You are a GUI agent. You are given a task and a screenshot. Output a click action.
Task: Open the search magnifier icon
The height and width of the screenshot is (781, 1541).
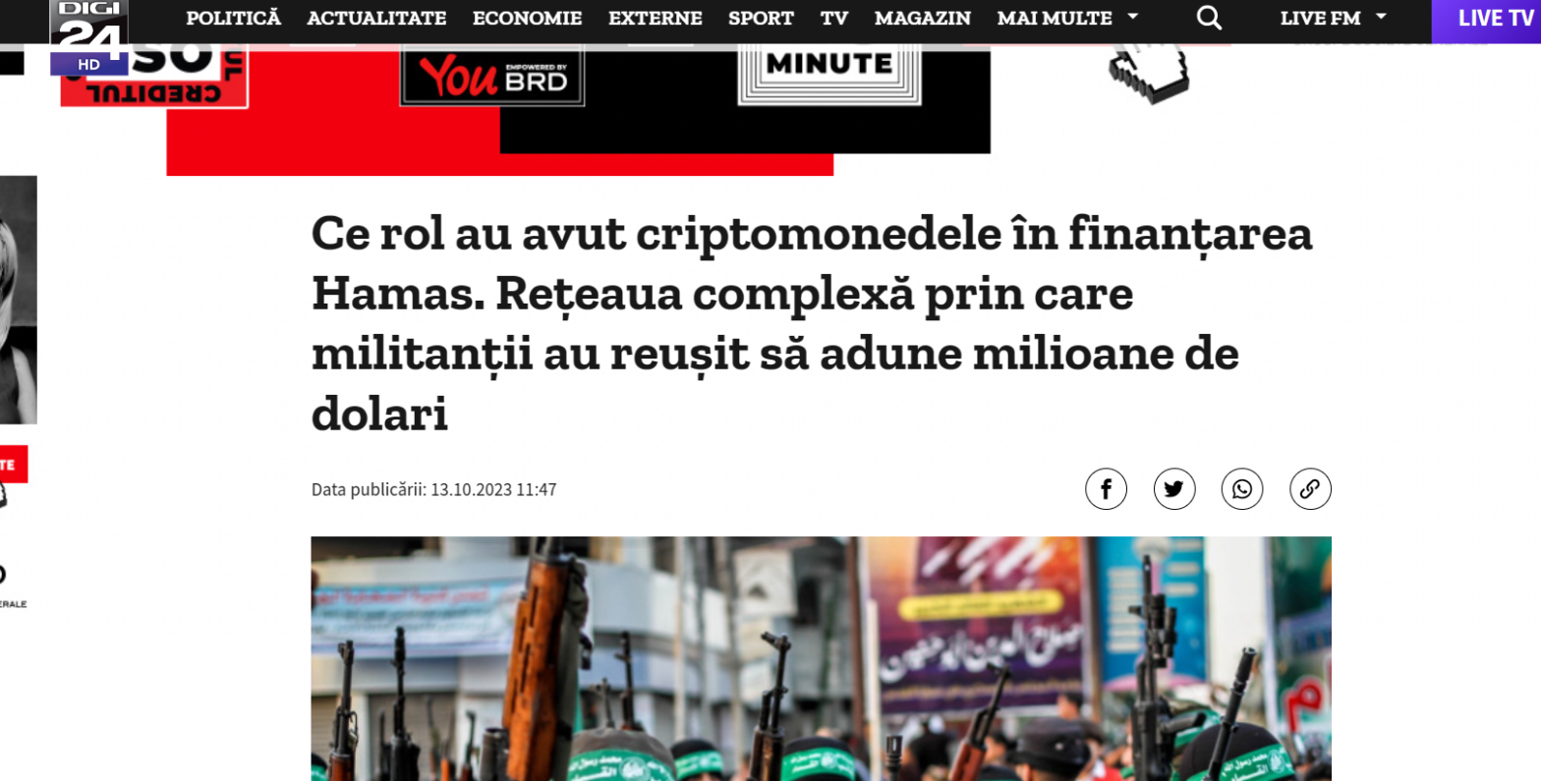point(1210,18)
